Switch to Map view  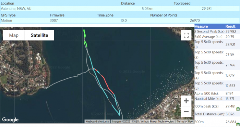point(14,35)
